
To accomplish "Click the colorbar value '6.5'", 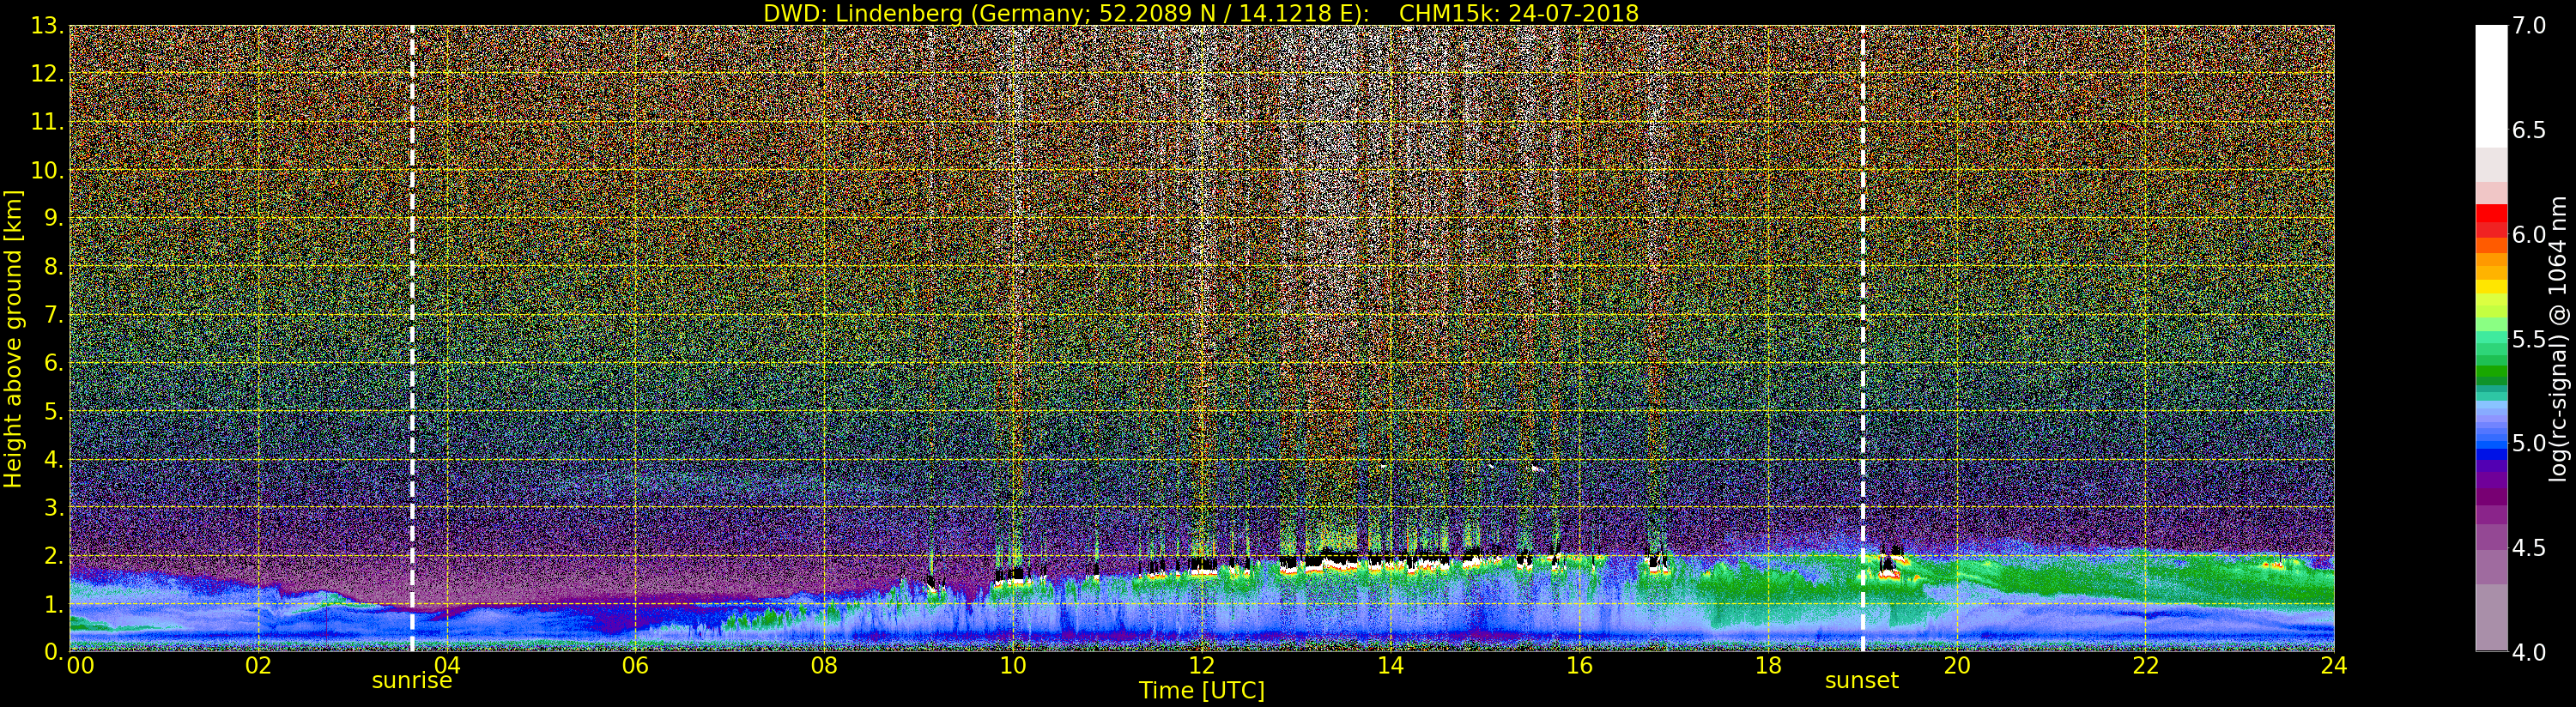I will coord(2529,130).
